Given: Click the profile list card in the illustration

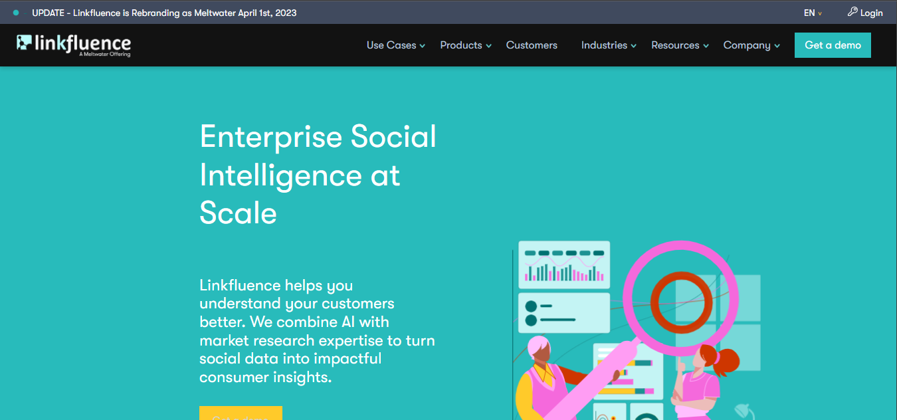Looking at the screenshot, I should click(x=563, y=313).
